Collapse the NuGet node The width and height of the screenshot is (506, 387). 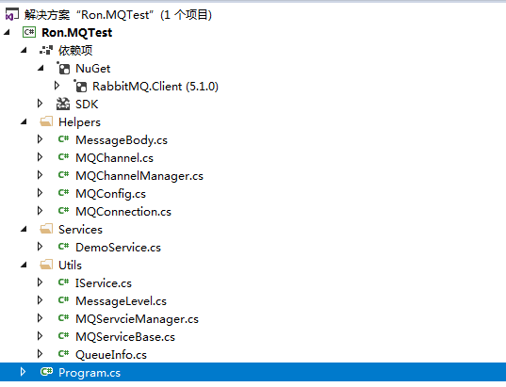coord(41,68)
